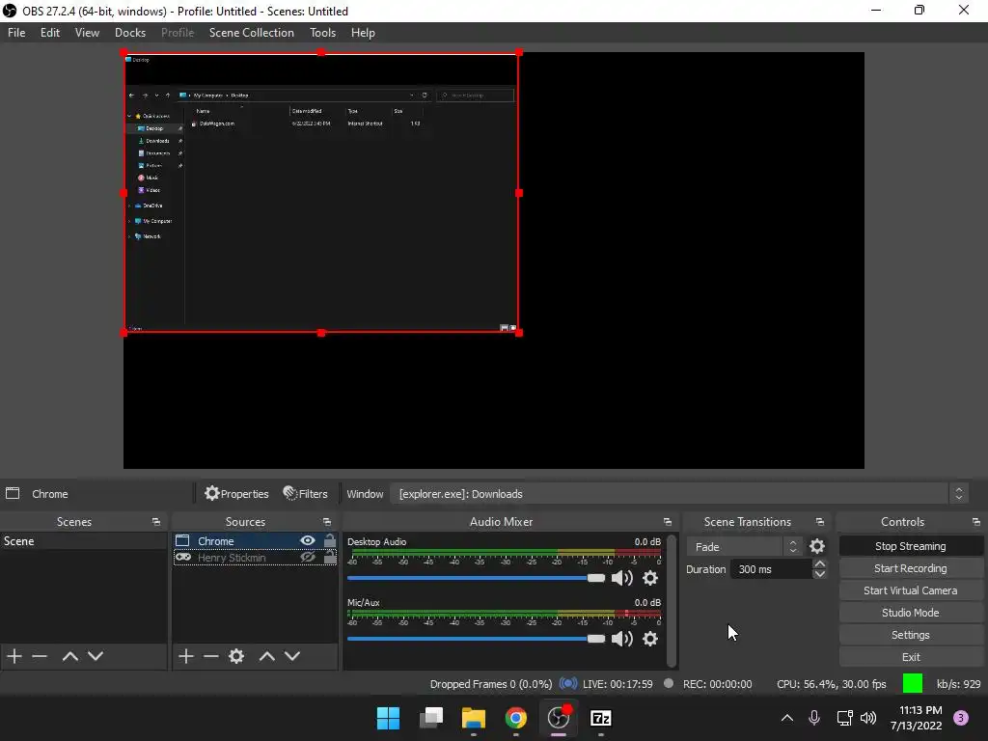The width and height of the screenshot is (988, 741).
Task: Decrease transition duration with down arrow
Action: pyautogui.click(x=820, y=574)
